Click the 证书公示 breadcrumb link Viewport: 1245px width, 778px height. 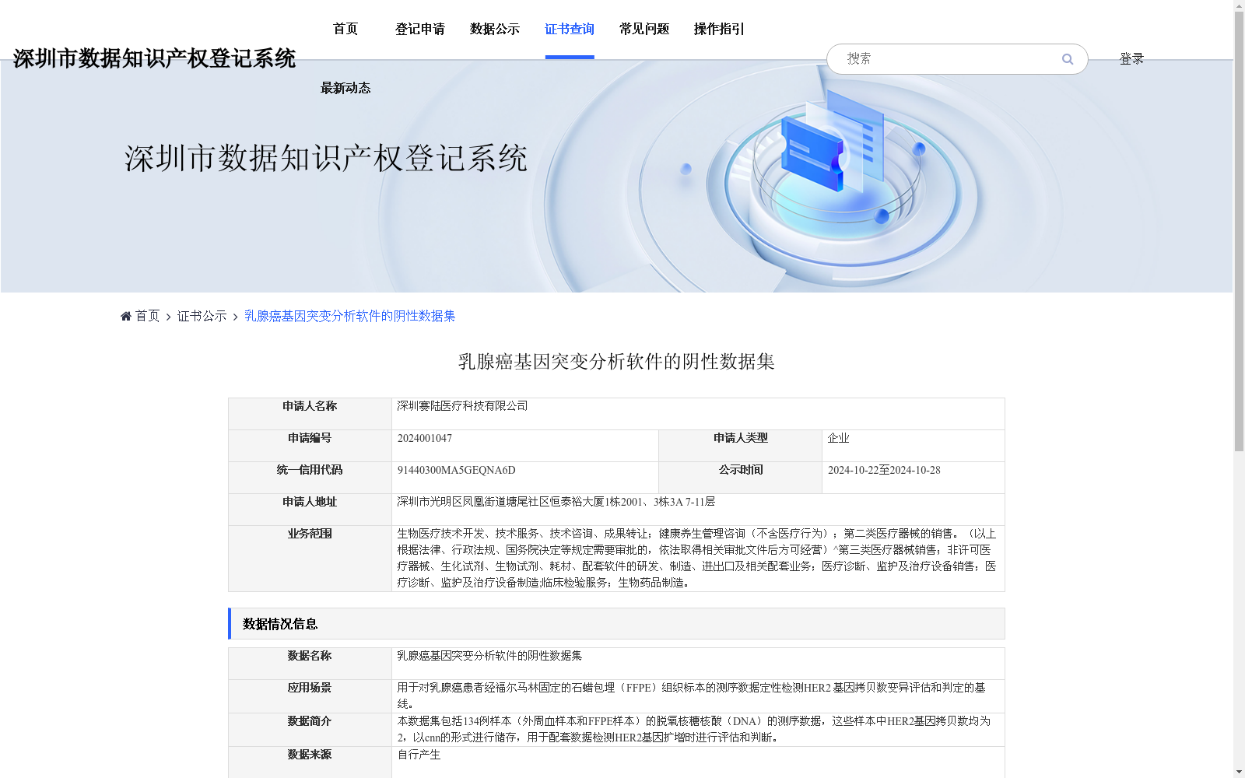click(x=202, y=316)
